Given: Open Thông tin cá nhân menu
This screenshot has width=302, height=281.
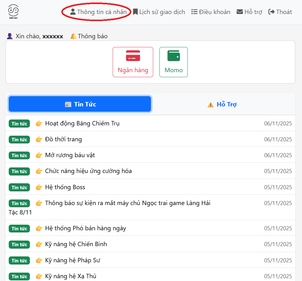Looking at the screenshot, I should coord(98,12).
